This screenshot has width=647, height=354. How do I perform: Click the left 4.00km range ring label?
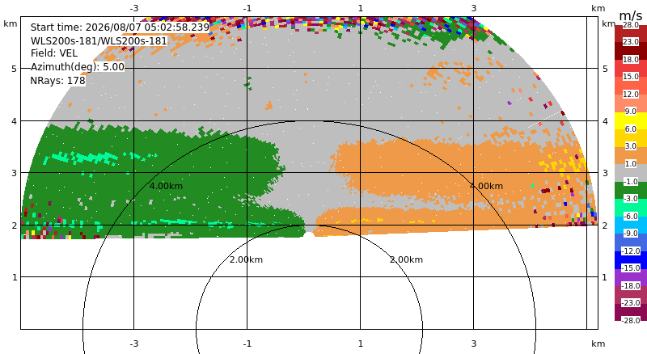coord(166,186)
